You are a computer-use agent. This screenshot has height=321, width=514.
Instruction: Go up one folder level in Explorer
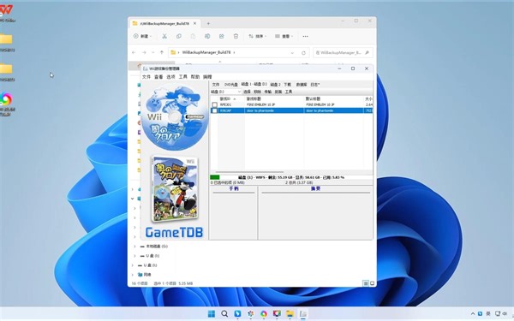click(x=162, y=52)
